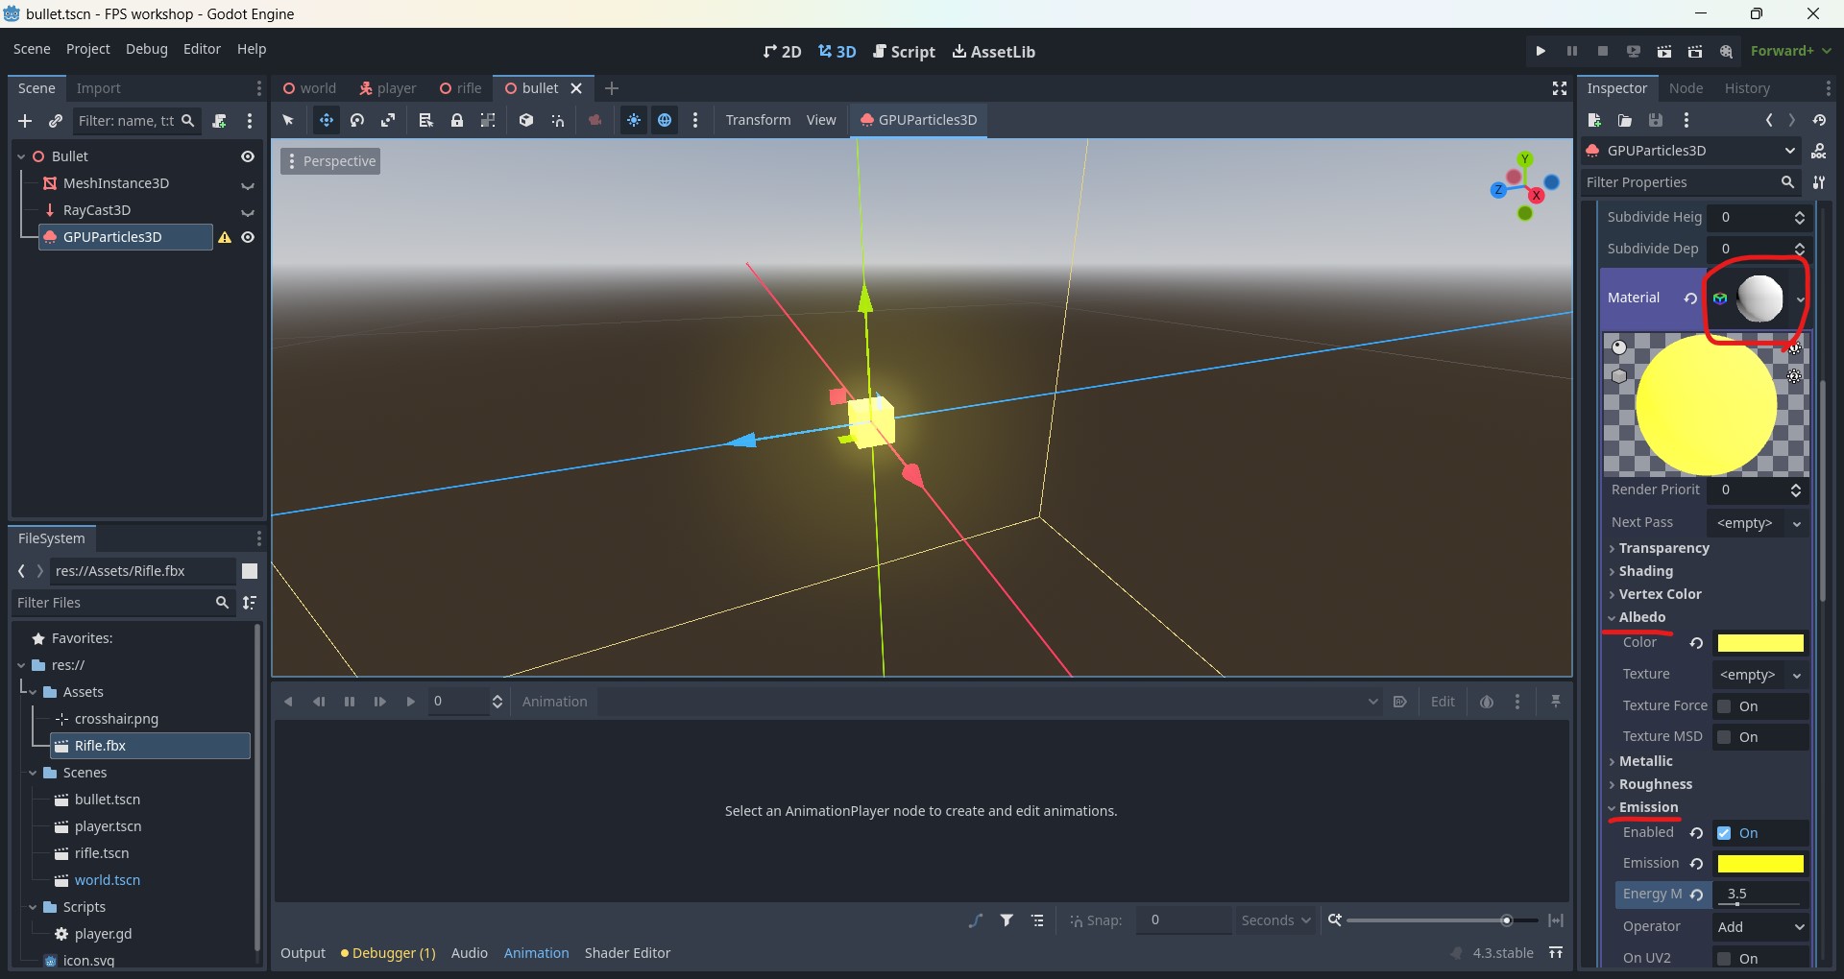Collapse the Scenes folder
Image resolution: width=1844 pixels, height=979 pixels.
click(x=34, y=773)
